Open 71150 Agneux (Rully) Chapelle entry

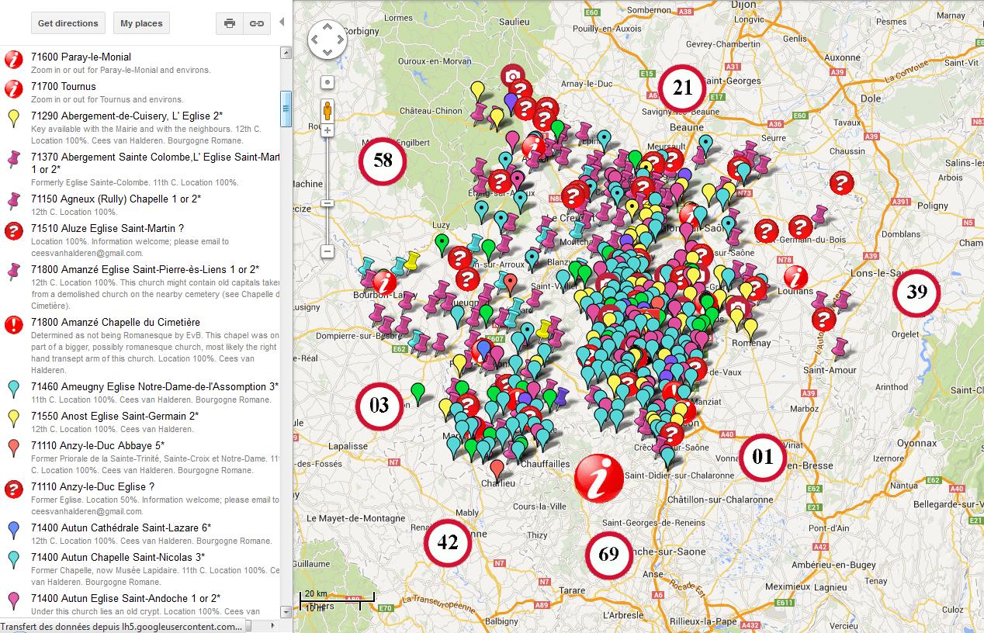click(x=116, y=199)
